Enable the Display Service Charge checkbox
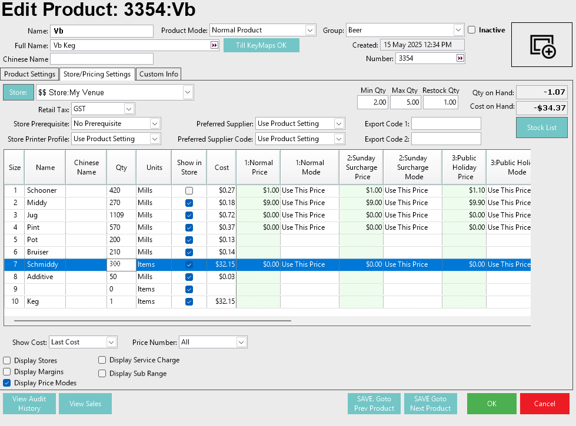The width and height of the screenshot is (576, 426). [x=102, y=360]
